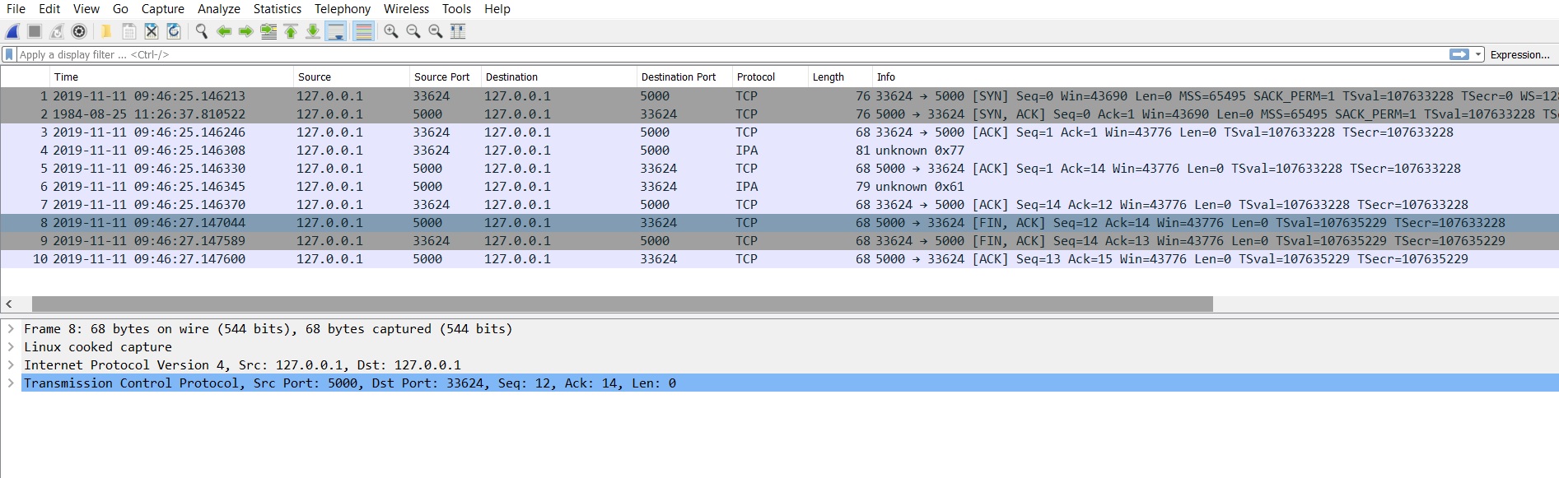1559x478 pixels.
Task: Jump to the last packet icon
Action: [313, 31]
